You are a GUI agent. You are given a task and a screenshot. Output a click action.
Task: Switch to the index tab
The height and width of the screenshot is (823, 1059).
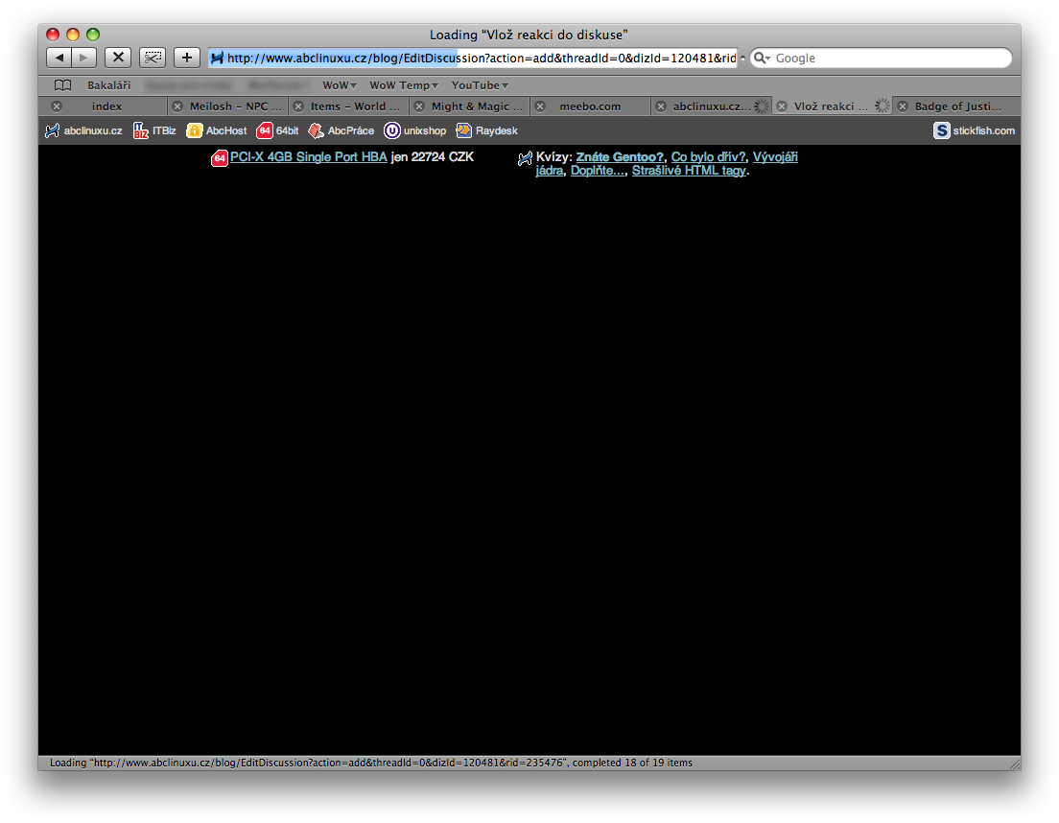(x=106, y=106)
